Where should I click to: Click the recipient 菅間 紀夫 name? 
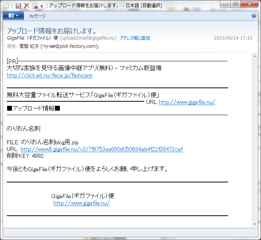point(29,46)
